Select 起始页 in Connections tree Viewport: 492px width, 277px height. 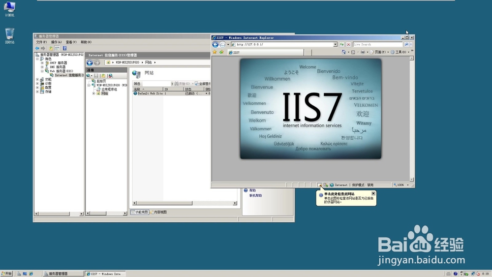(x=101, y=81)
